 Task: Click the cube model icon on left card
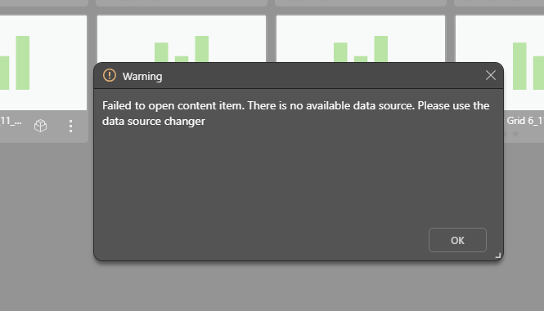point(40,126)
